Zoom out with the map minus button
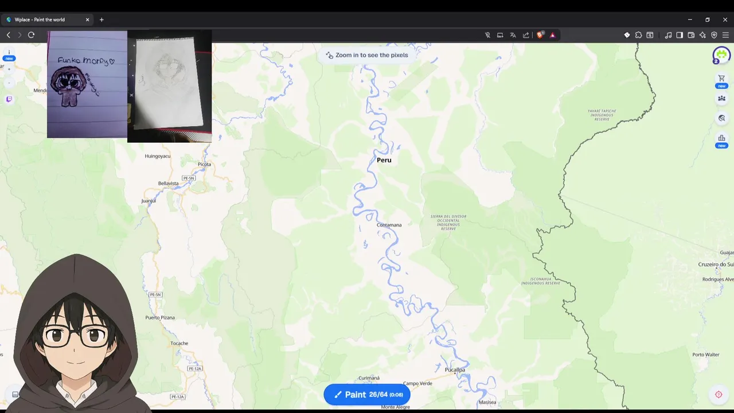 9,83
